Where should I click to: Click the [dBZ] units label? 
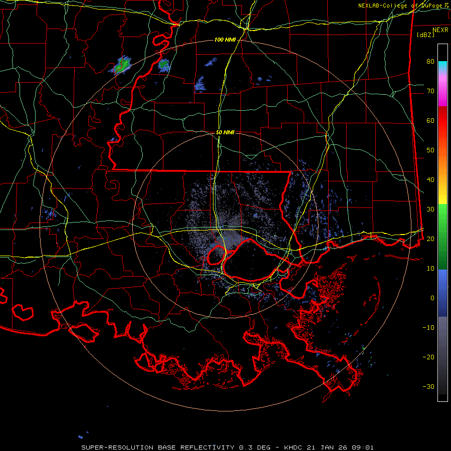tap(425, 35)
